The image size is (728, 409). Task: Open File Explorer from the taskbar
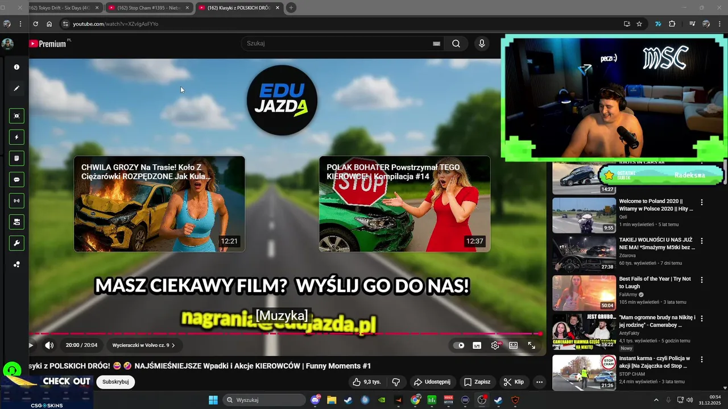click(332, 400)
